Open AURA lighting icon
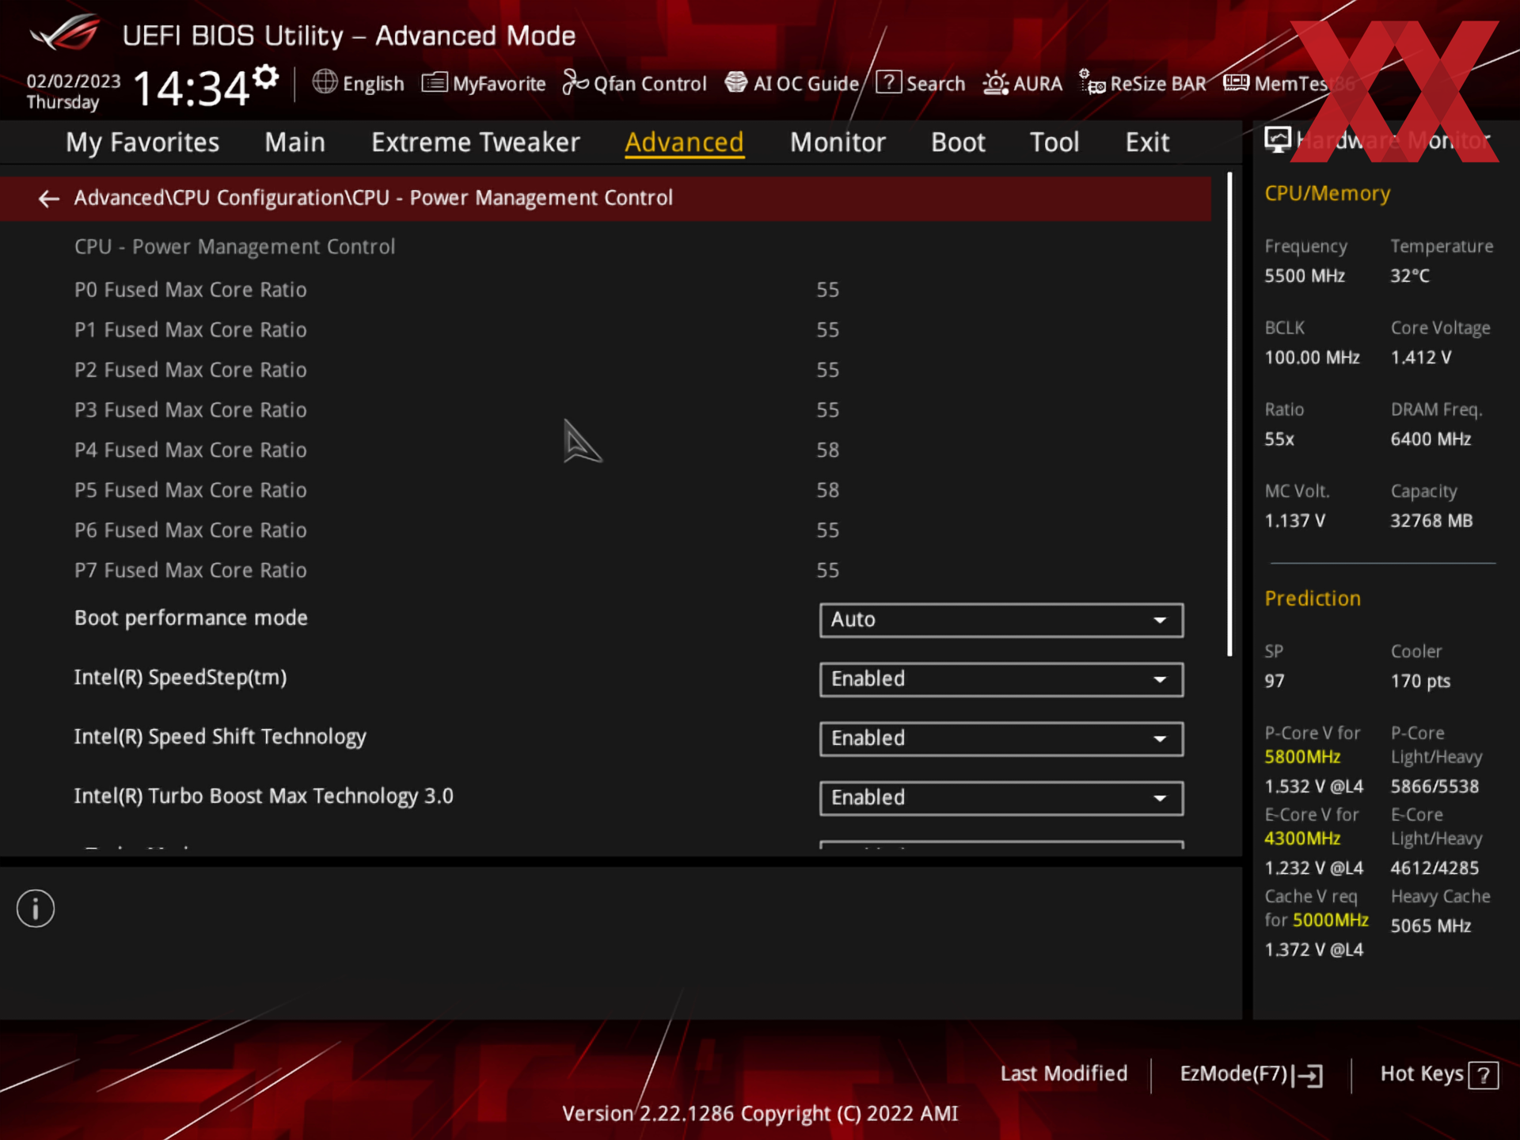 point(995,83)
